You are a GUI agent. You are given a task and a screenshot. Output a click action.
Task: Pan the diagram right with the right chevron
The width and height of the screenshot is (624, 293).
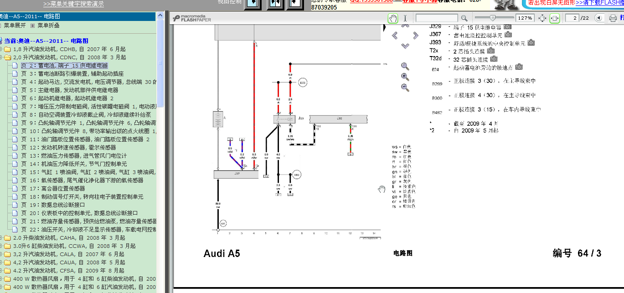[x=415, y=36]
